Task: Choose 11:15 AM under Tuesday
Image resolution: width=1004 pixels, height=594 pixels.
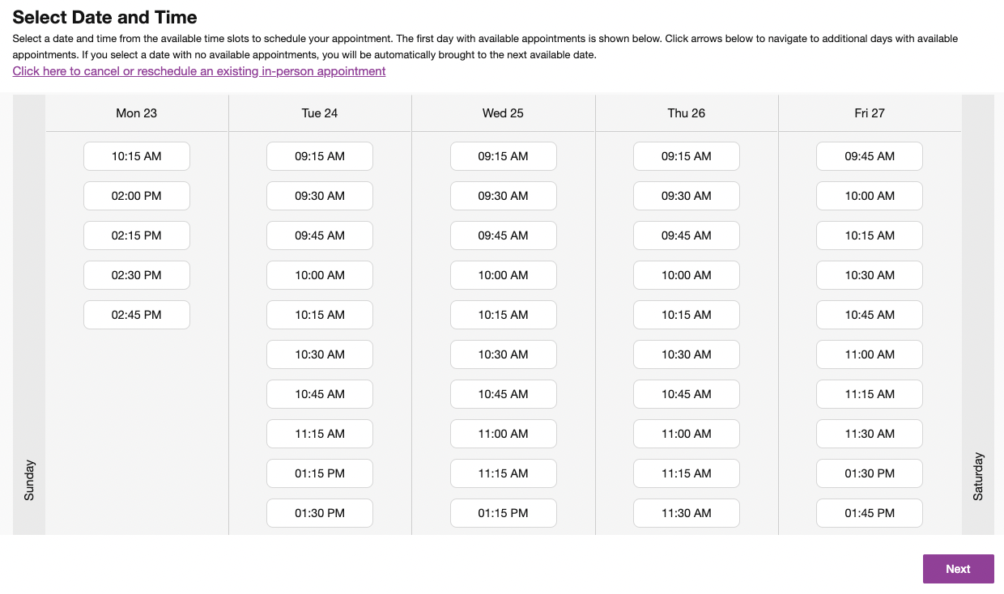Action: point(320,434)
